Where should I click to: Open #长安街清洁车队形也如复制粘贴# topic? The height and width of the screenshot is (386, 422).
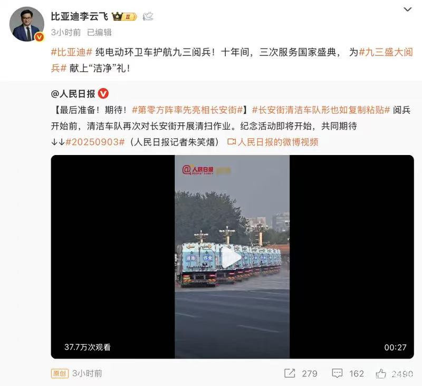(x=321, y=110)
